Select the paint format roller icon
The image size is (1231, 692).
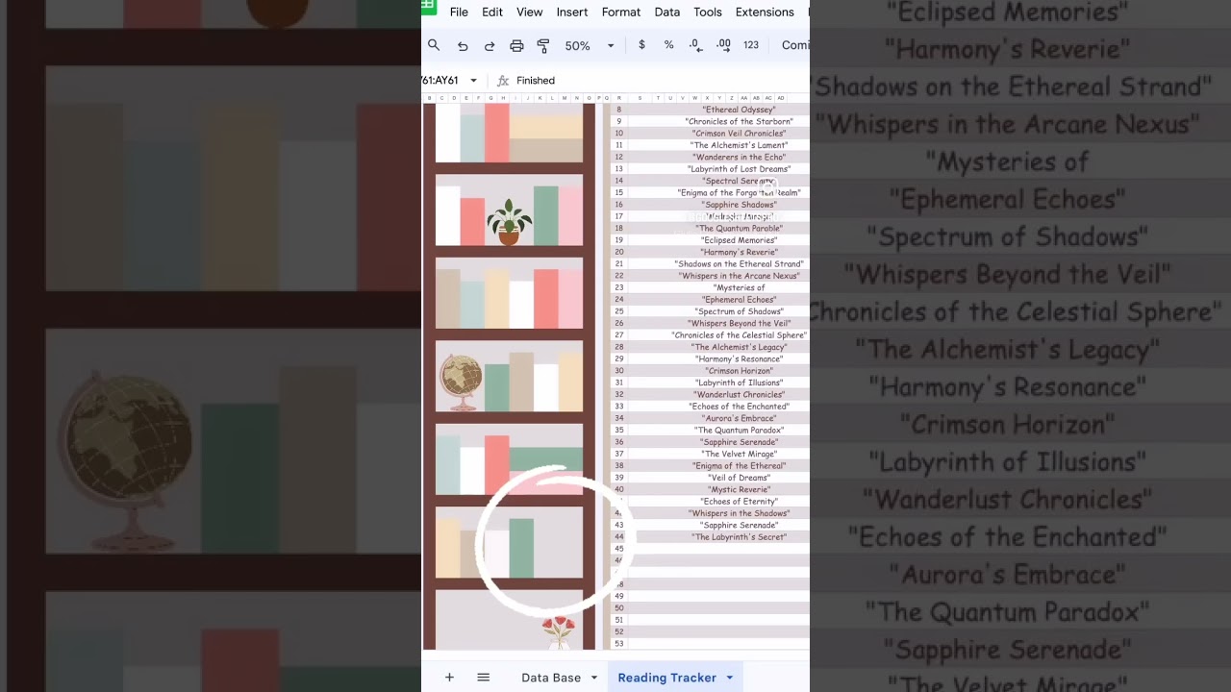[x=543, y=45]
